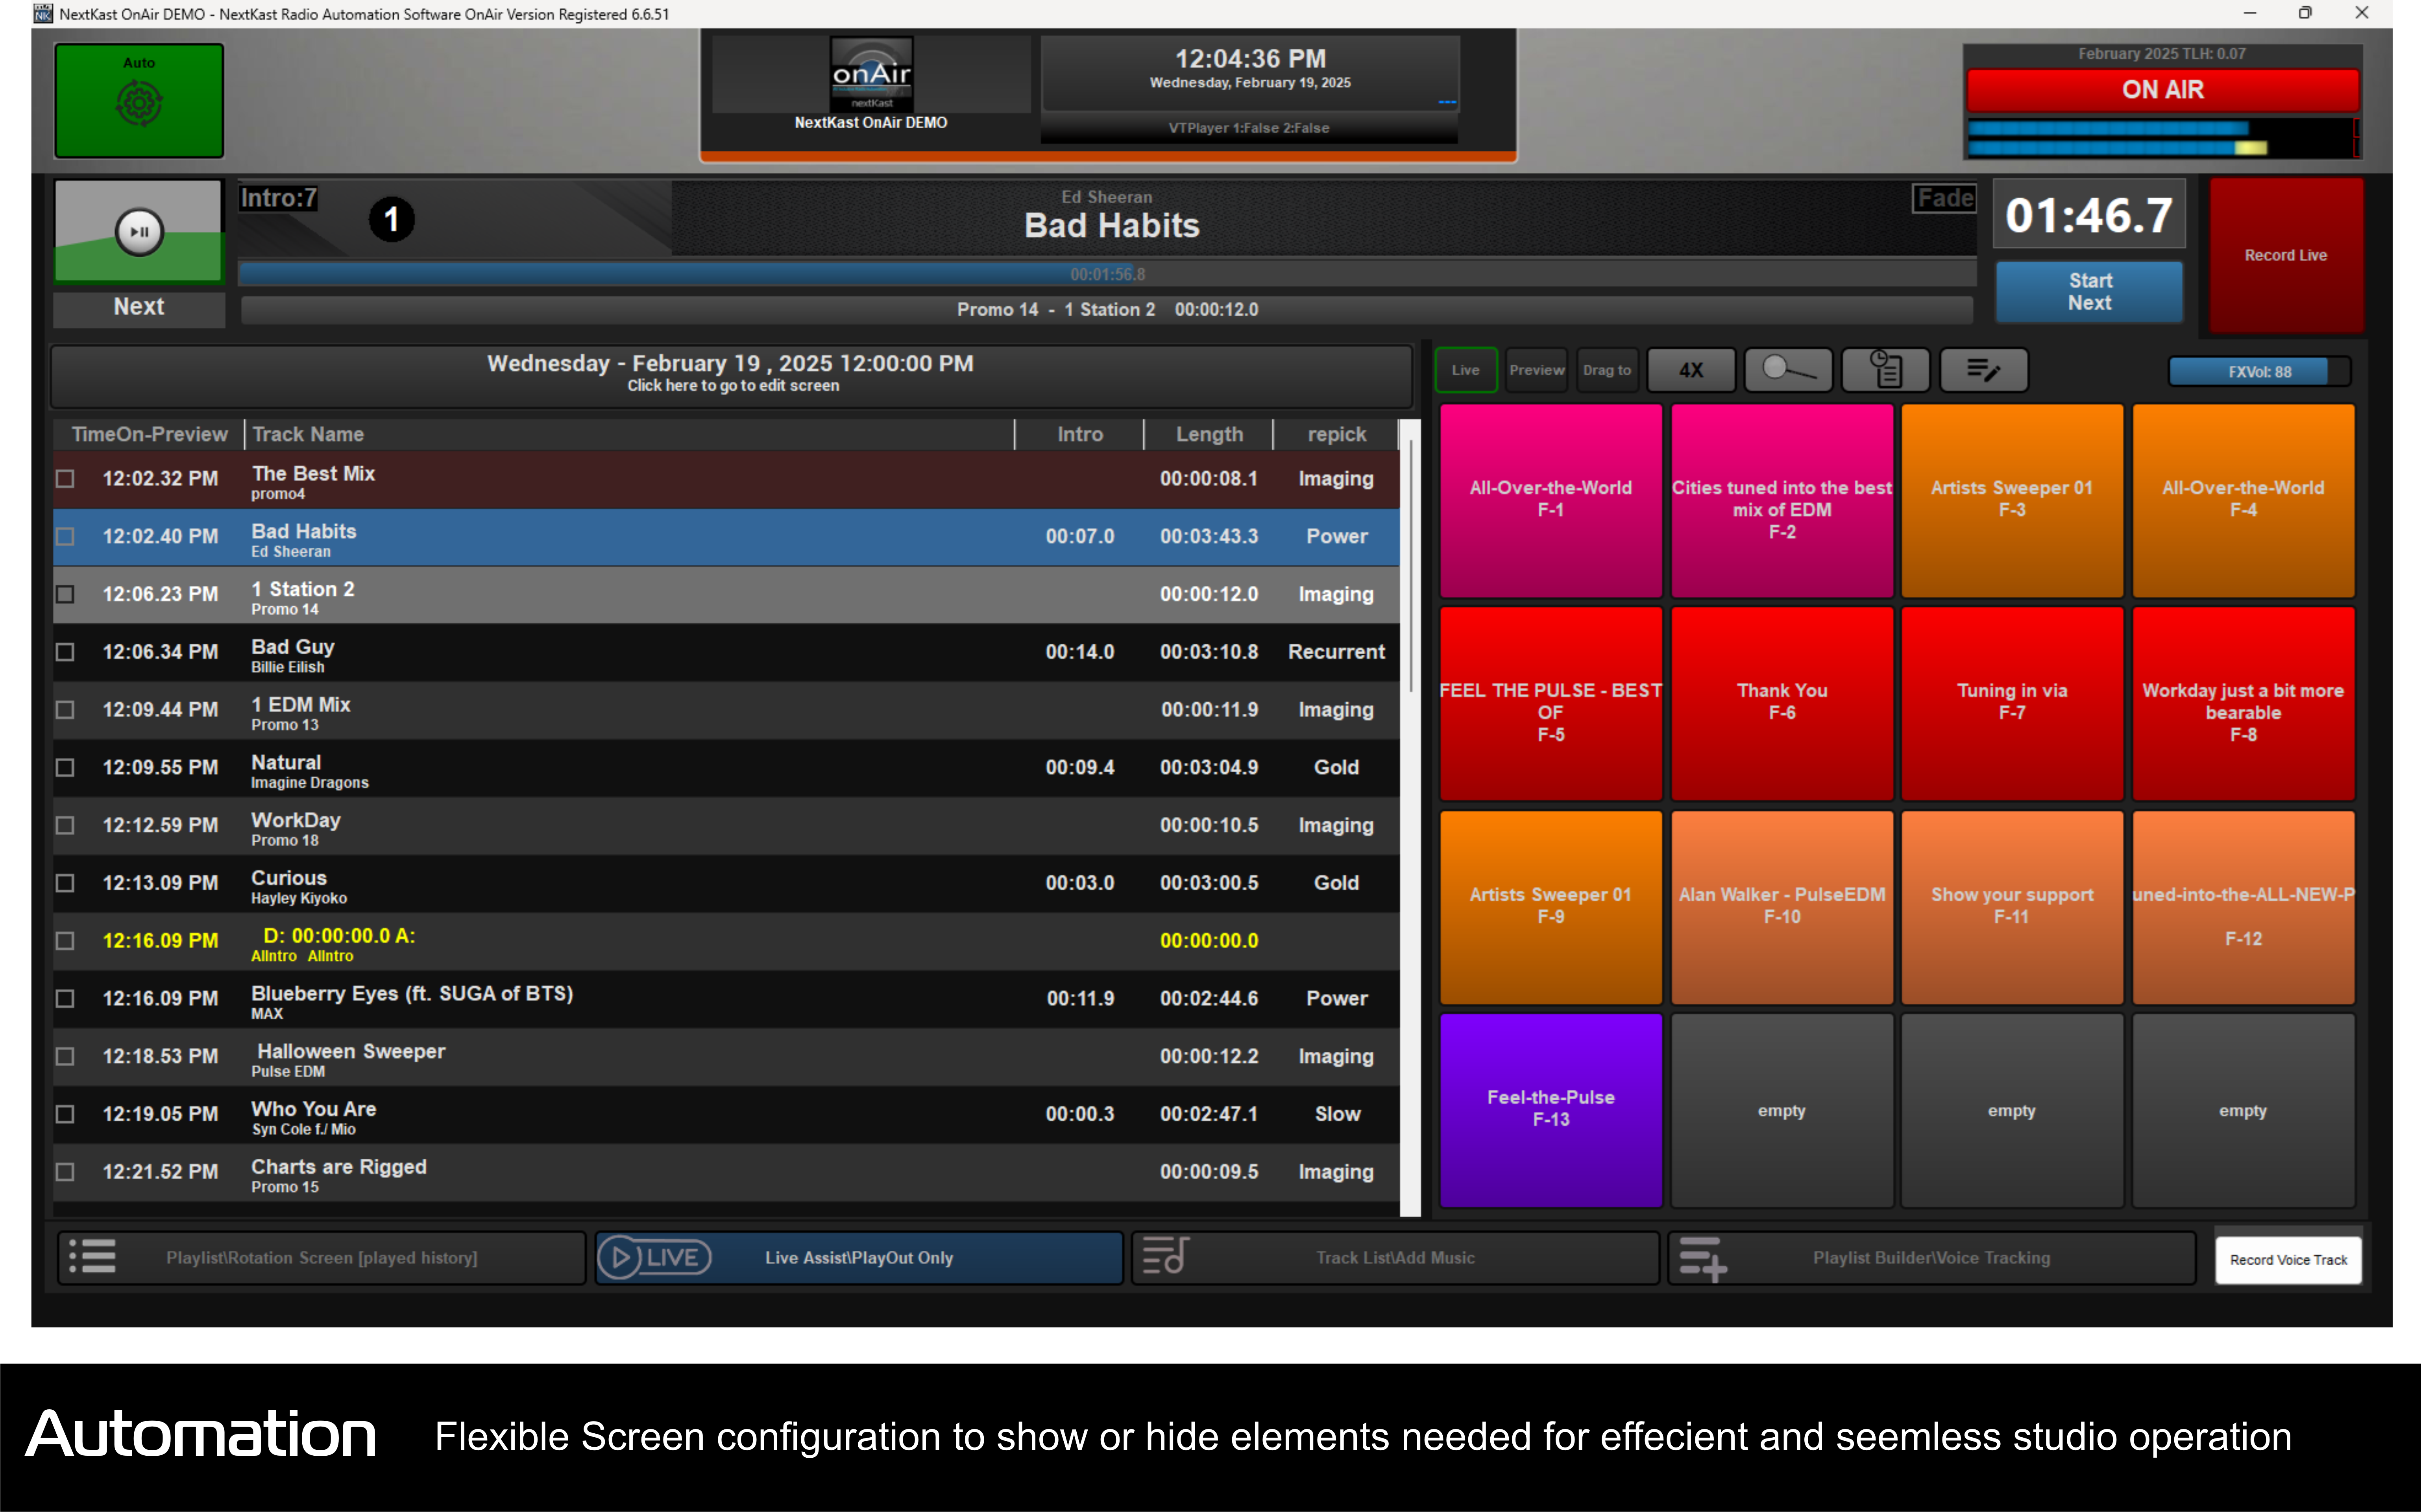Screen dimensions: 2421x1512
Task: Select the Live Assist\PlayOut Only tab
Action: 858,1257
